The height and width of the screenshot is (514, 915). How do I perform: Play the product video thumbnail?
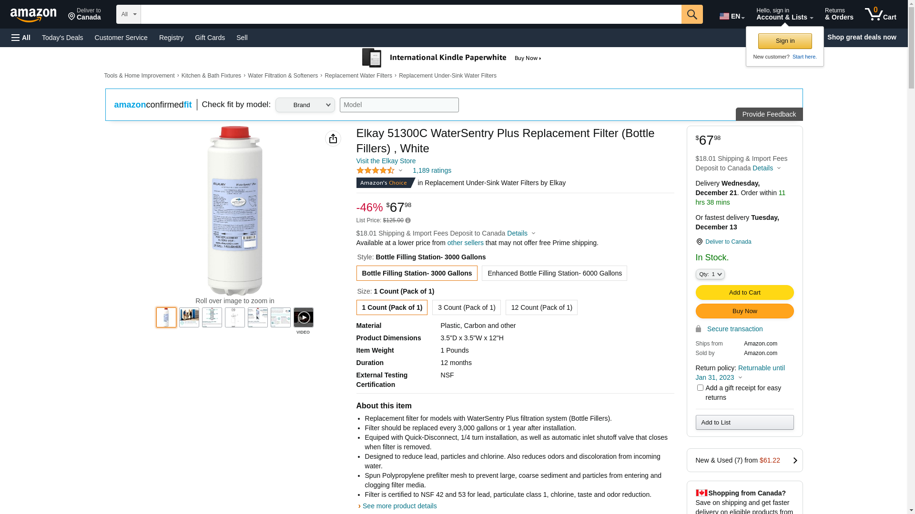coord(304,317)
